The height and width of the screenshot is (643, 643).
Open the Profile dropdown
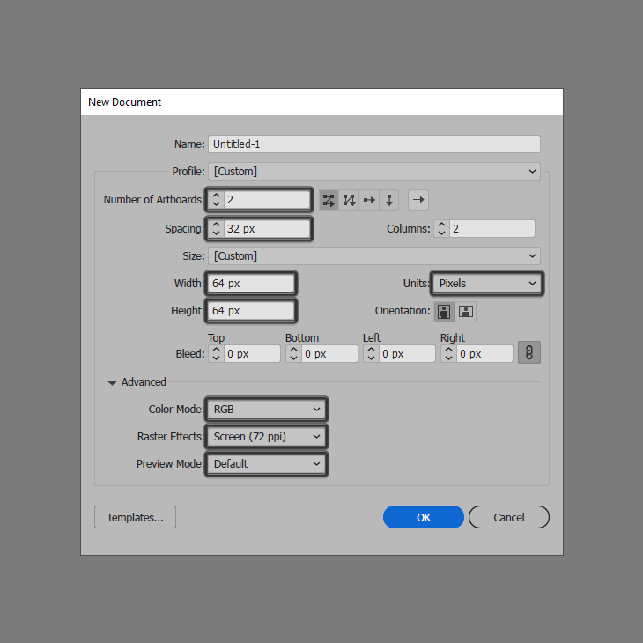click(x=374, y=172)
